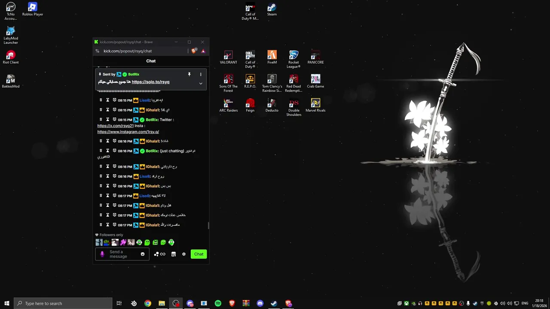550x309 pixels.
Task: Select Marvel Rivals desktop icon
Action: tap(315, 106)
